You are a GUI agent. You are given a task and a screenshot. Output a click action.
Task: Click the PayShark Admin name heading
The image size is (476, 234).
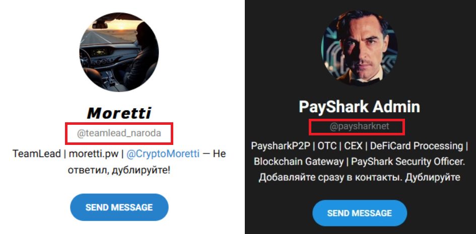point(359,107)
